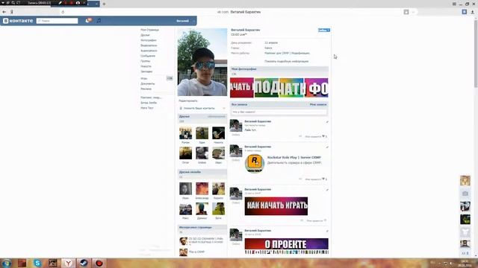Image resolution: width=478 pixels, height=268 pixels.
Task: Click the camera icon in right sidebar
Action: 465,194
